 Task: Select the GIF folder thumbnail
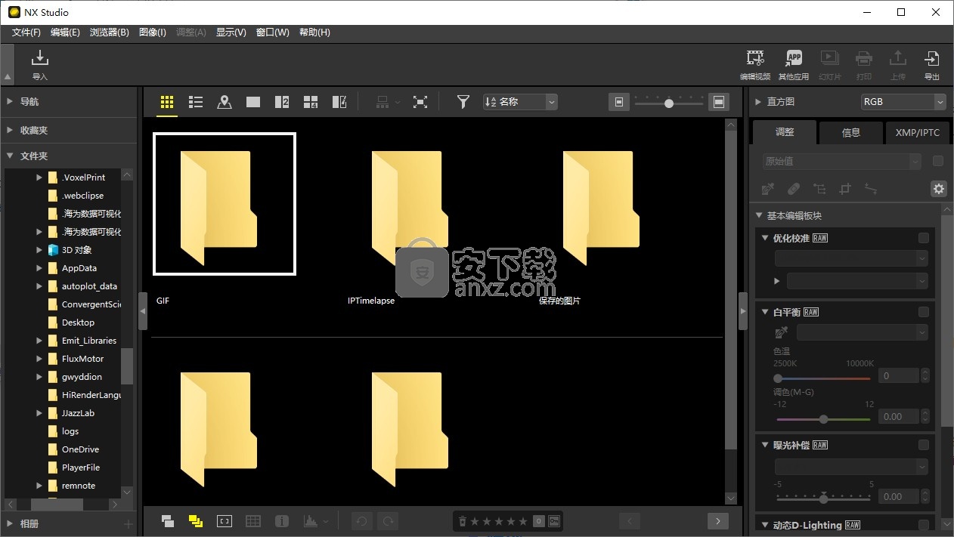225,204
